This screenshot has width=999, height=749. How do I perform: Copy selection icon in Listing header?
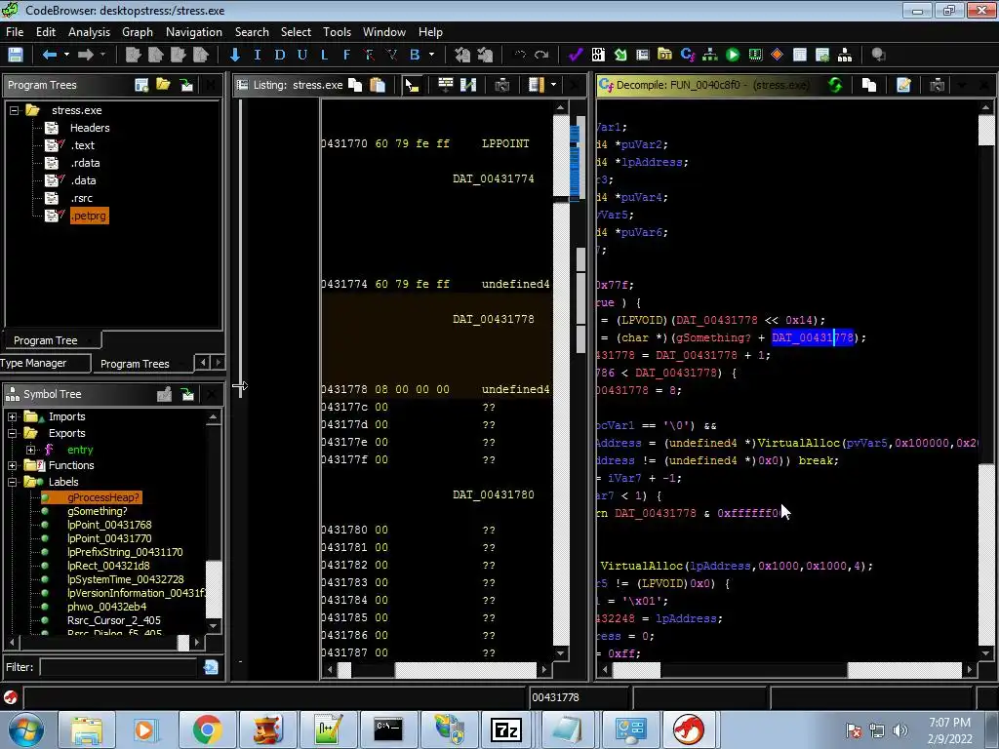(x=355, y=85)
